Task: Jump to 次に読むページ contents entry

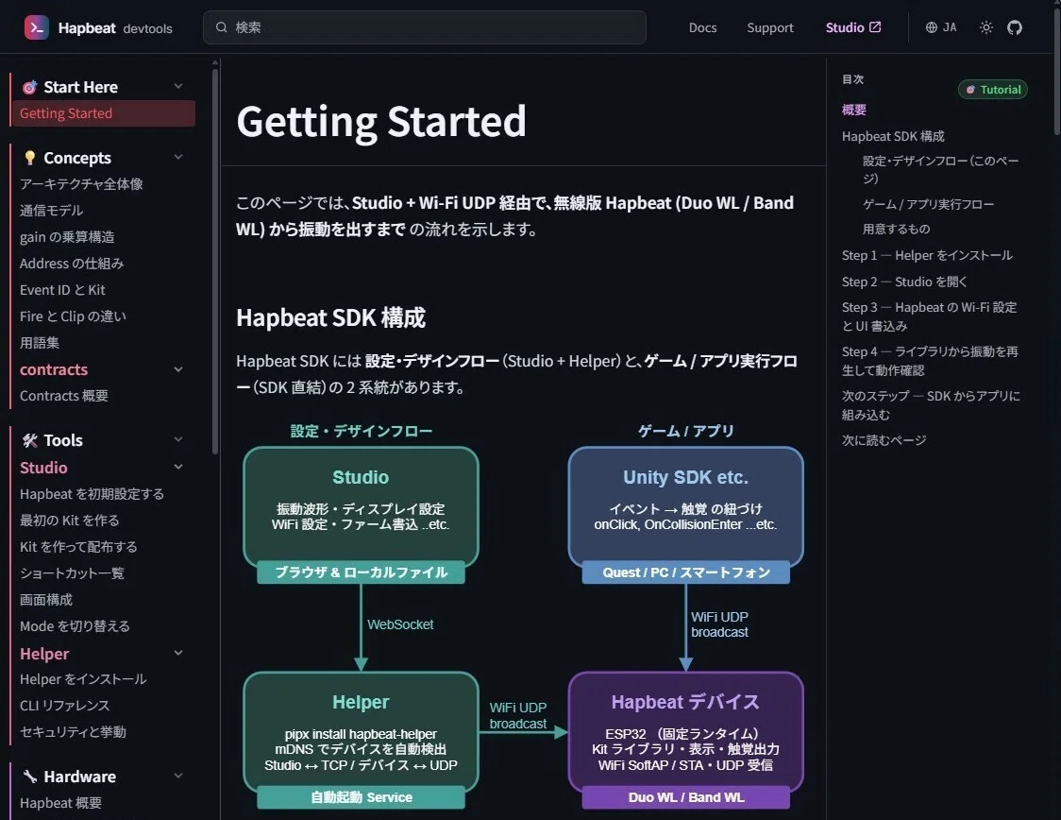Action: tap(884, 440)
